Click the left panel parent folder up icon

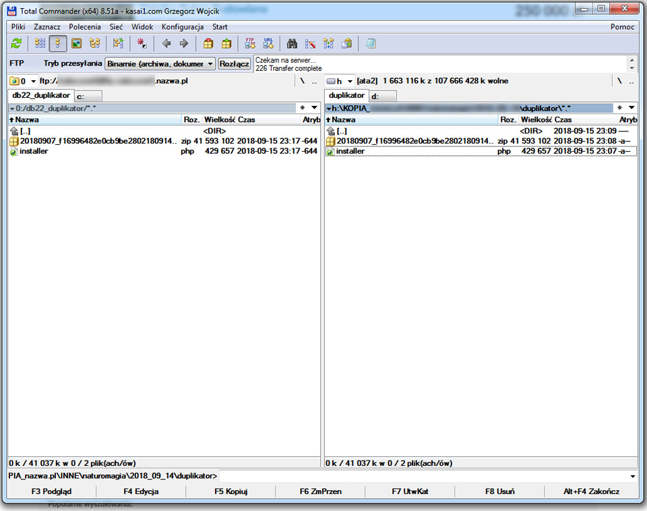click(x=13, y=131)
